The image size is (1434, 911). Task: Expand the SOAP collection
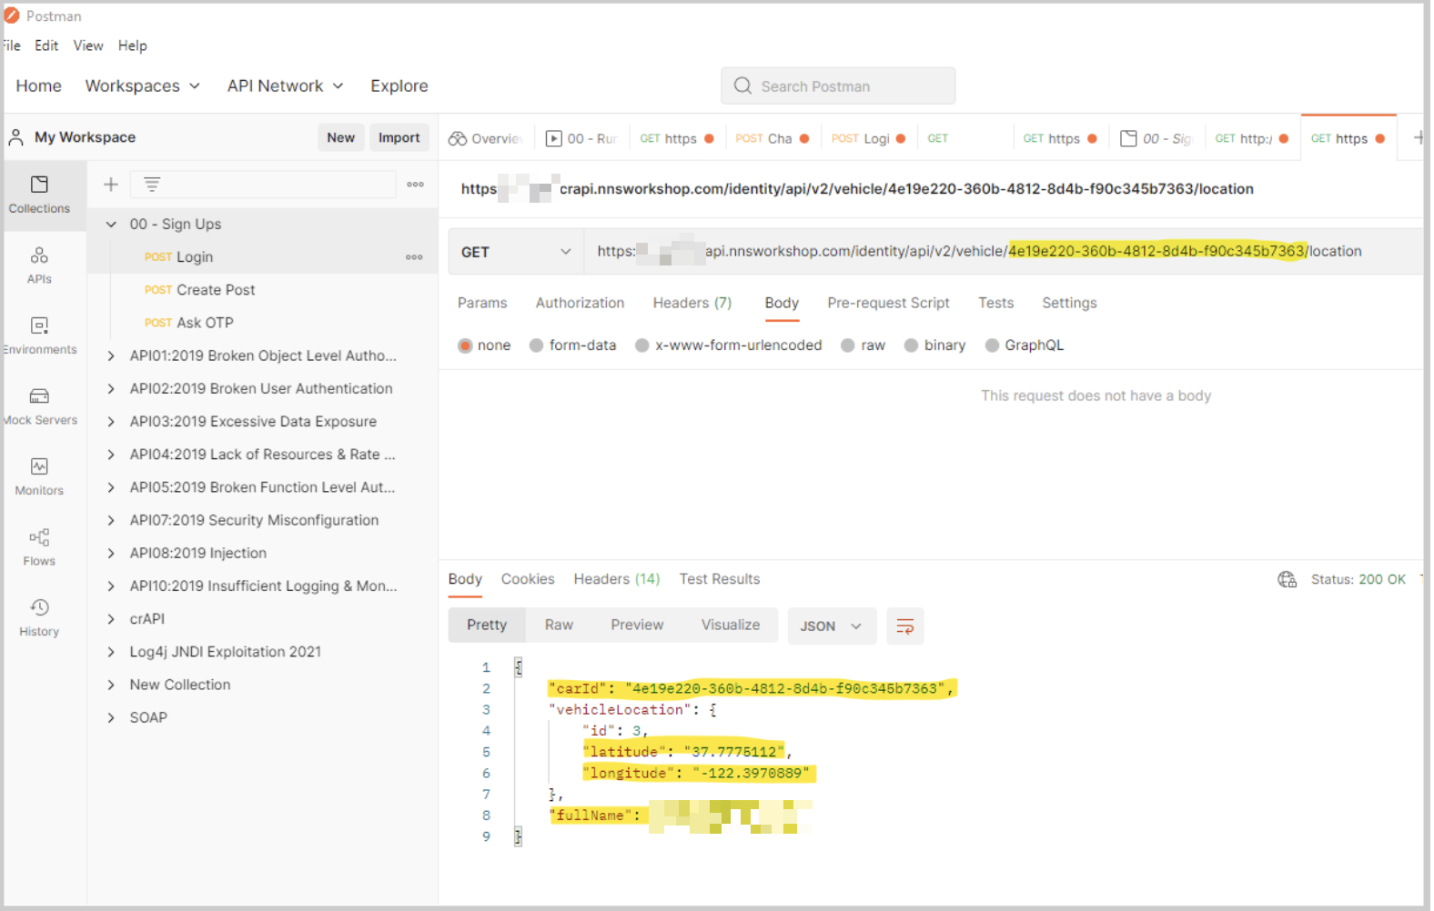[111, 718]
